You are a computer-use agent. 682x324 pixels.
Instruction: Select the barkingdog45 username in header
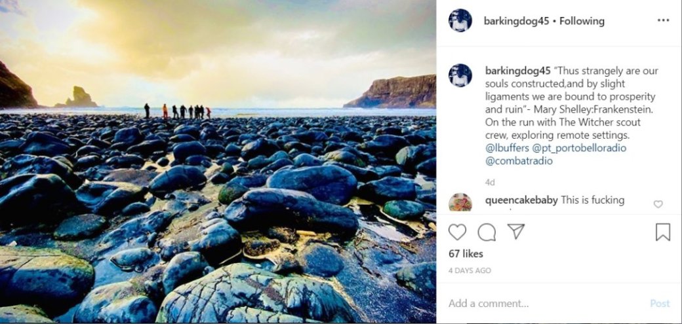click(x=516, y=21)
